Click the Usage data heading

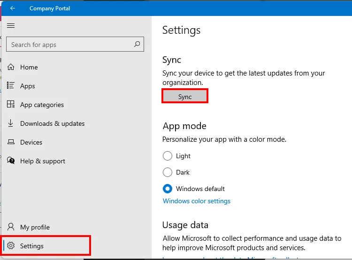(x=185, y=225)
